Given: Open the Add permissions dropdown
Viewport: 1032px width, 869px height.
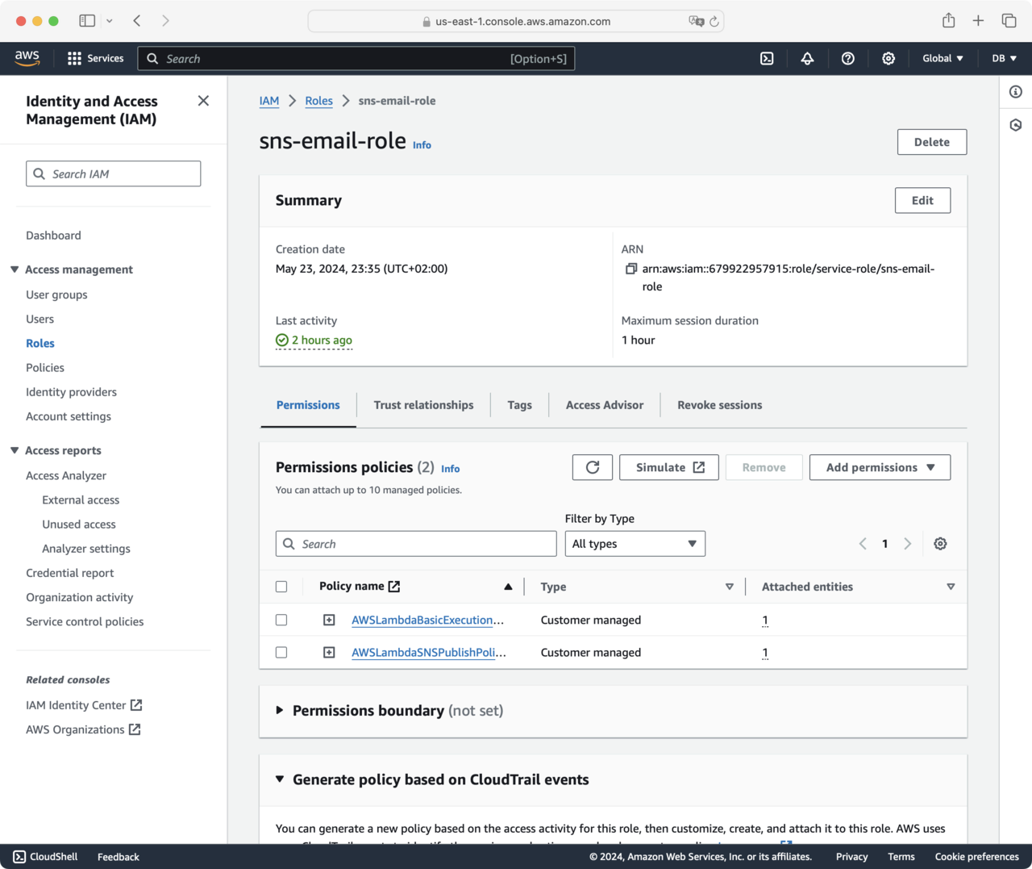Looking at the screenshot, I should pyautogui.click(x=880, y=467).
